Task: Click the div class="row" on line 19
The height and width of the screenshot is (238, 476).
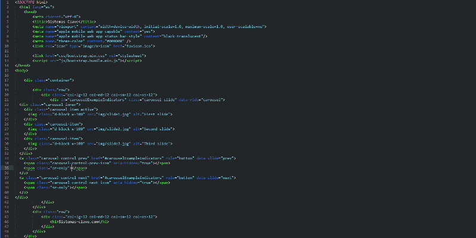Action: (x=51, y=90)
